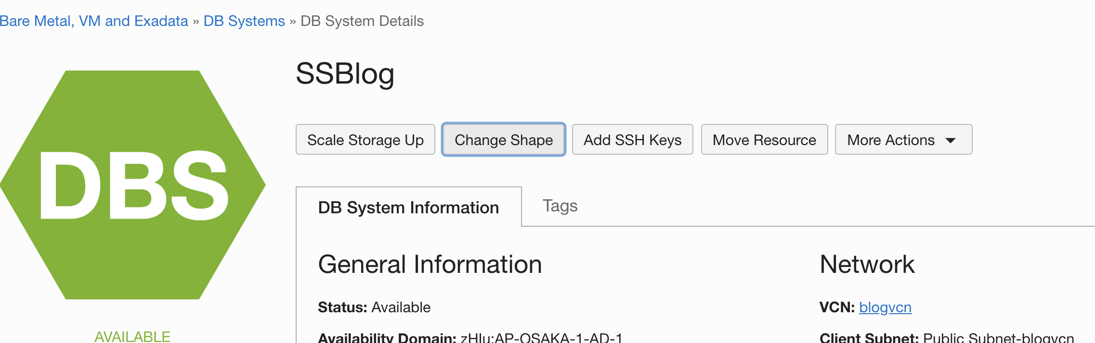Switch to the Tags tab
The image size is (1095, 343).
[560, 206]
